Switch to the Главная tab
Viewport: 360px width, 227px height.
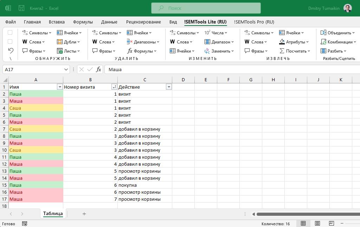pyautogui.click(x=32, y=22)
